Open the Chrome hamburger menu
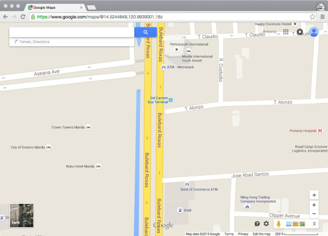Screen dimensions: 328x236 [x=322, y=17]
